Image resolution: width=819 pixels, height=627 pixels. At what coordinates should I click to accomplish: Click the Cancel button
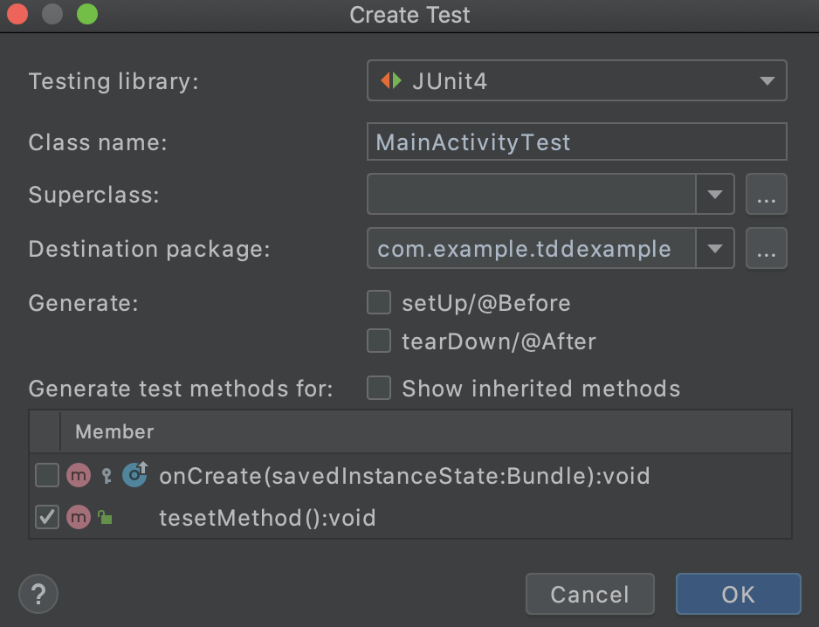[589, 595]
